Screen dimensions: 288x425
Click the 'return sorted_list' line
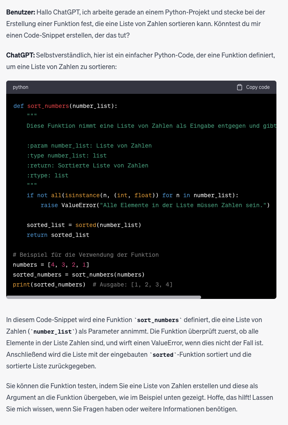pyautogui.click(x=58, y=235)
